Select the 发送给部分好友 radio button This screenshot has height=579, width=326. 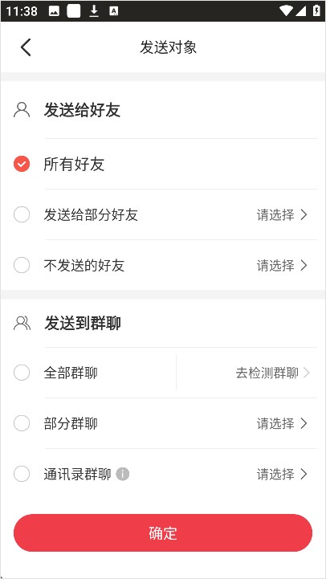[22, 214]
